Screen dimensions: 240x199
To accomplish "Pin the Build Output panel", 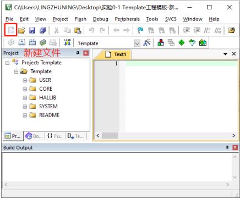I will coord(227,147).
